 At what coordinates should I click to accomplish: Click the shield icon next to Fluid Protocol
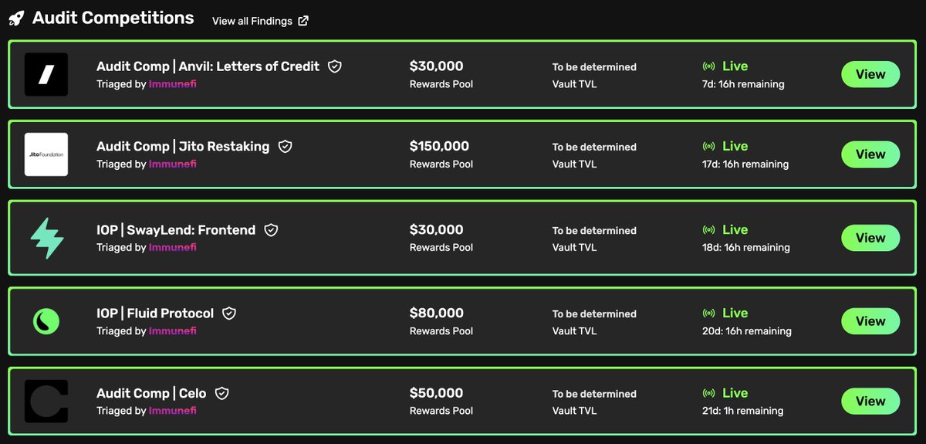pos(229,313)
